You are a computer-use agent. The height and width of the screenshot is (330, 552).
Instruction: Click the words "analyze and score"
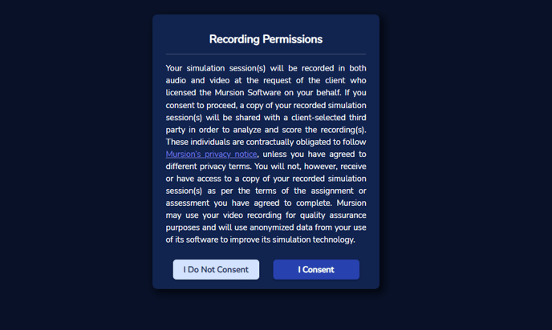click(267, 130)
